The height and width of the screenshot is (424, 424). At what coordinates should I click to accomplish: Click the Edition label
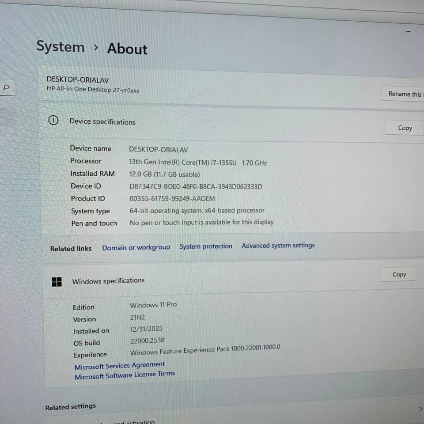(83, 307)
